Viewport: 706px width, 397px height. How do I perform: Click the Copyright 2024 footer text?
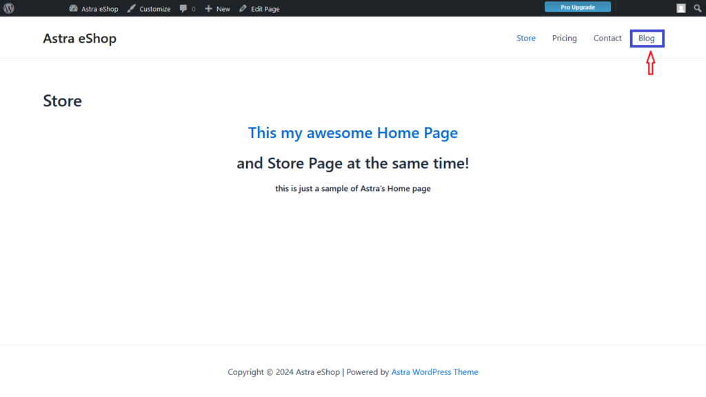[x=283, y=372]
